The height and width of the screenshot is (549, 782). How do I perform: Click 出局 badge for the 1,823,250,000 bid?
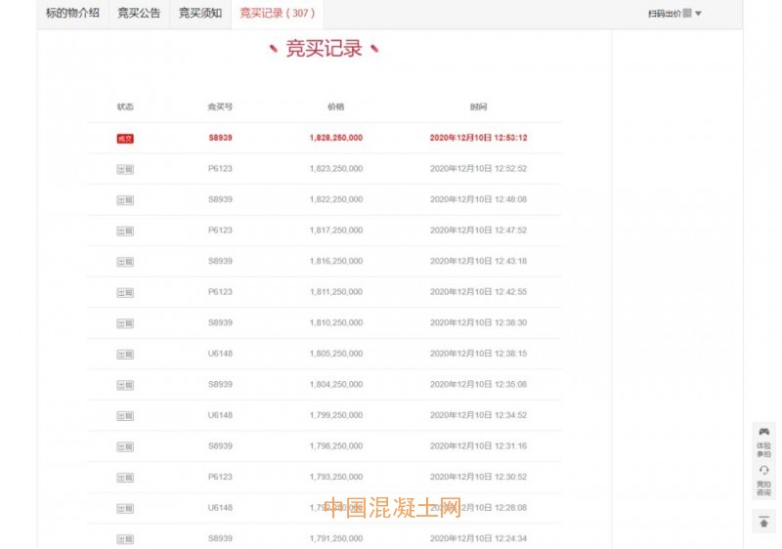point(125,169)
